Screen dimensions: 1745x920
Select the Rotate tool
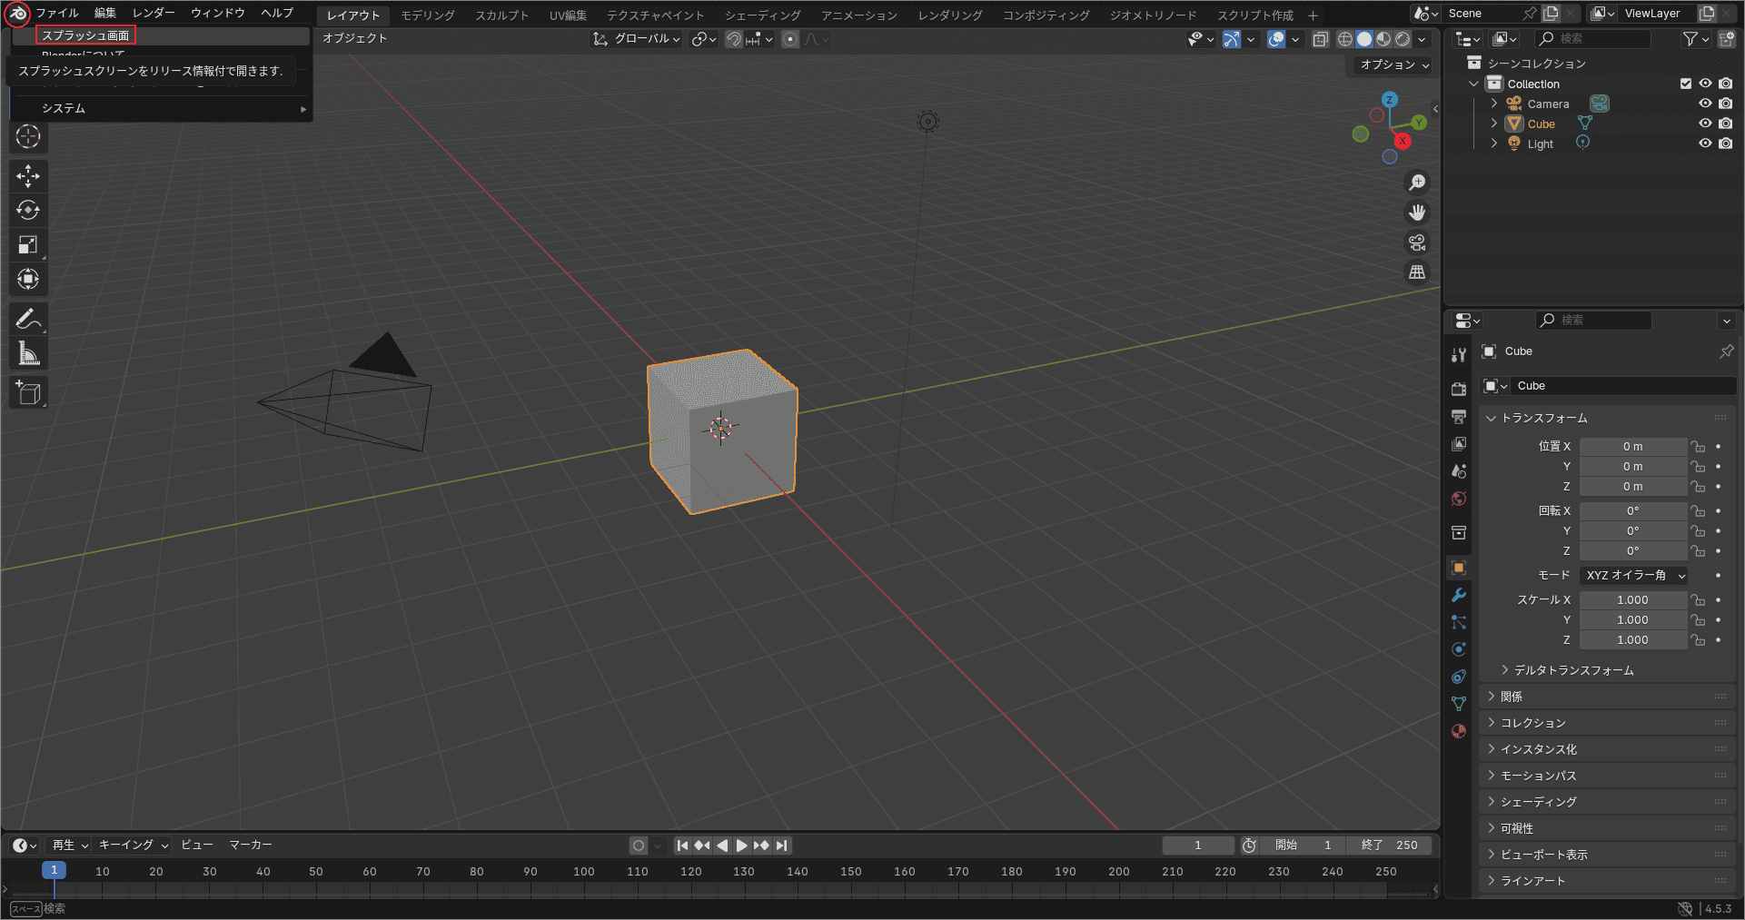(x=28, y=210)
